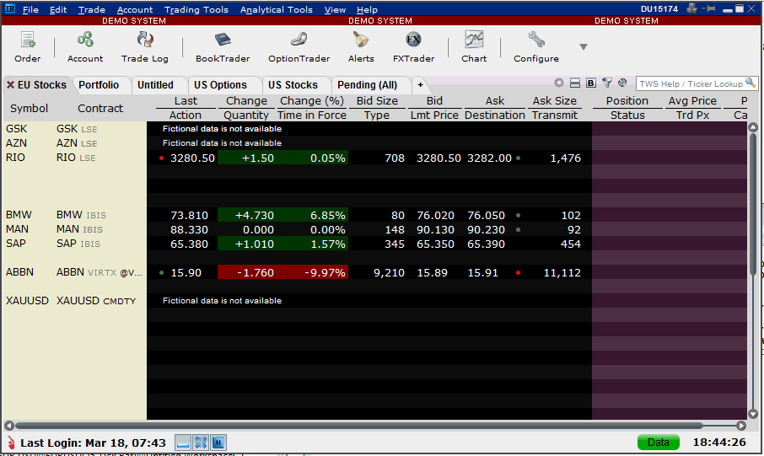Click the horizontal scrollbar left arrow
This screenshot has height=456, width=764.
(9, 426)
